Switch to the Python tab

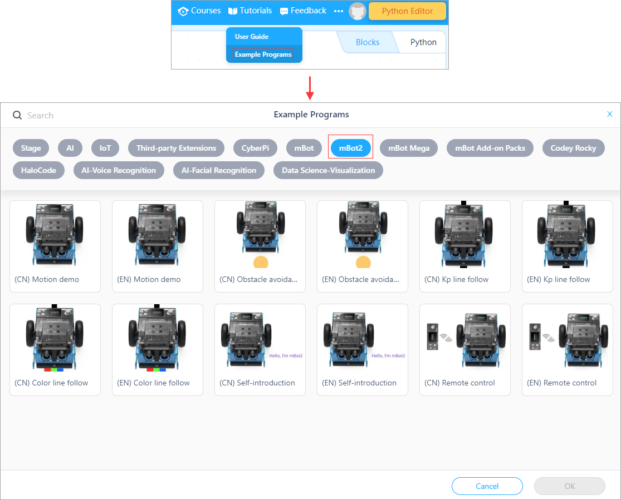pos(423,42)
